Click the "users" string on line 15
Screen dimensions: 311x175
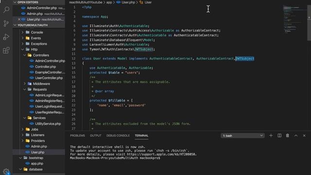tap(132, 72)
